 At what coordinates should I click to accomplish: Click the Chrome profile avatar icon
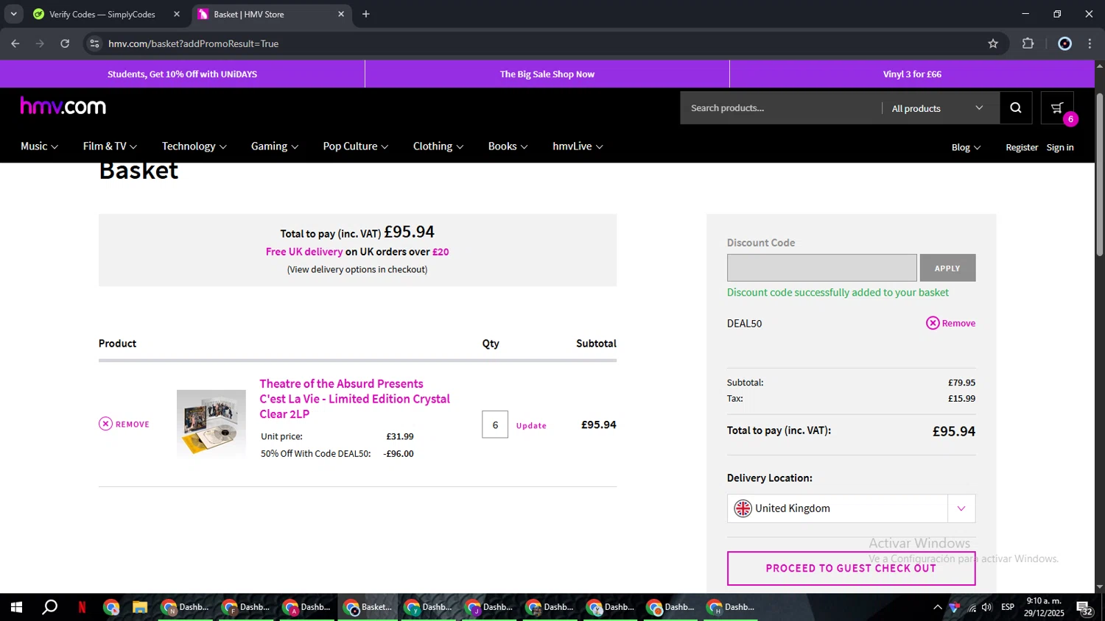tap(1064, 43)
